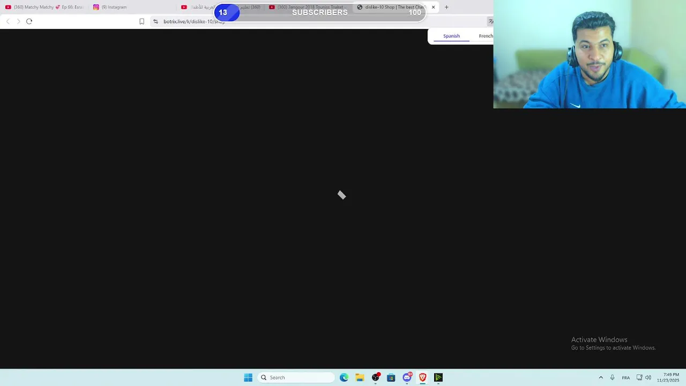This screenshot has height=386, width=686.
Task: Switch to the Instagram tab
Action: click(x=110, y=7)
